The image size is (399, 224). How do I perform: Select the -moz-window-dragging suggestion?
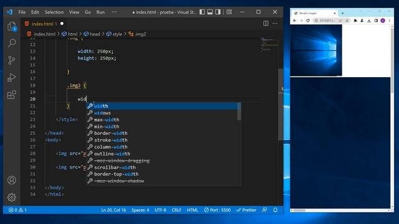pyautogui.click(x=162, y=161)
